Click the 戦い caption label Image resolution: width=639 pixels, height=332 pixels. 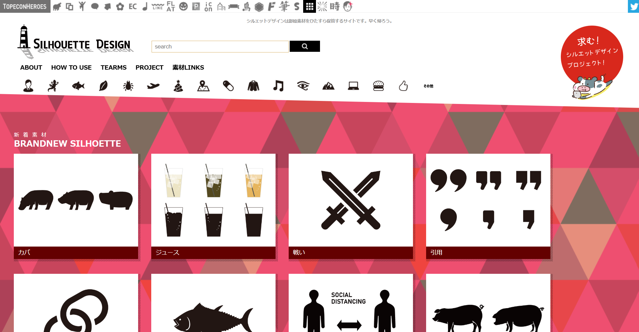(299, 253)
